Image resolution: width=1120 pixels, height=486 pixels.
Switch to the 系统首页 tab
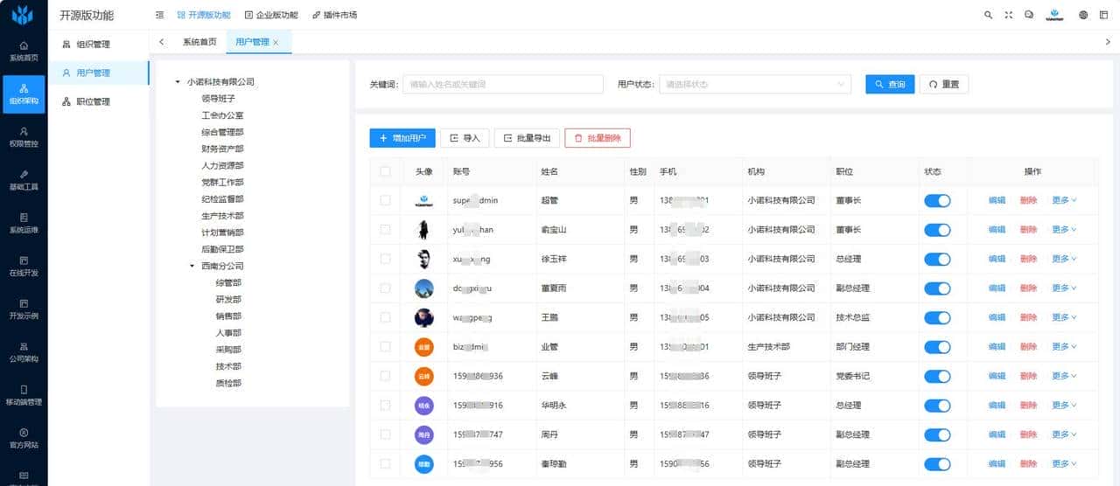(x=199, y=42)
